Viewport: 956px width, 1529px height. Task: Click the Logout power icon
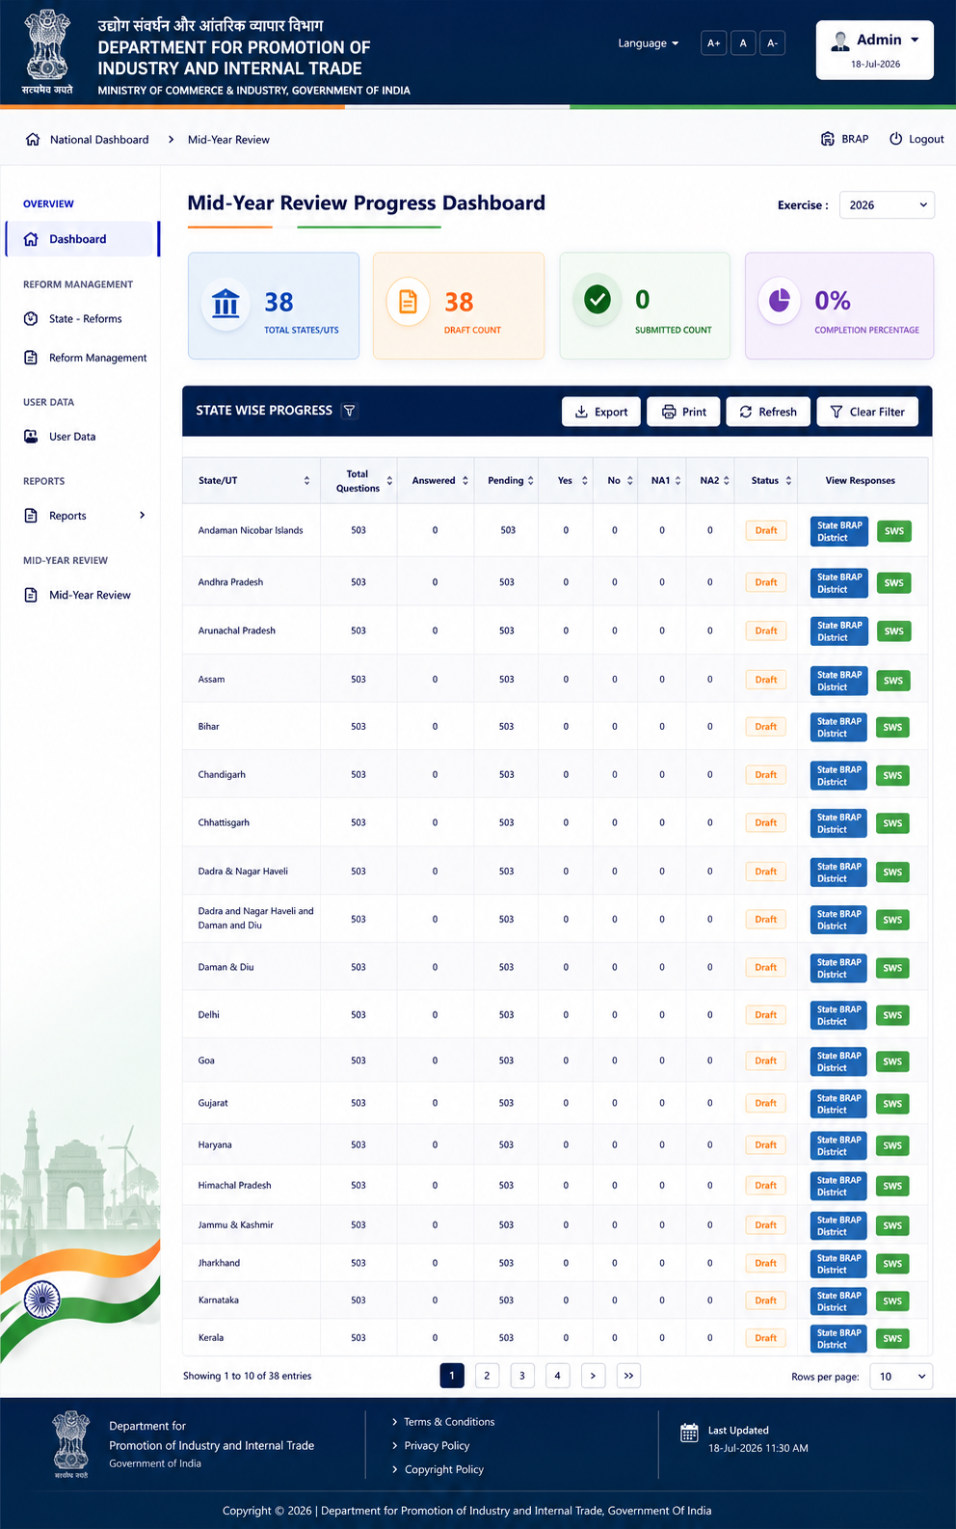tap(896, 139)
